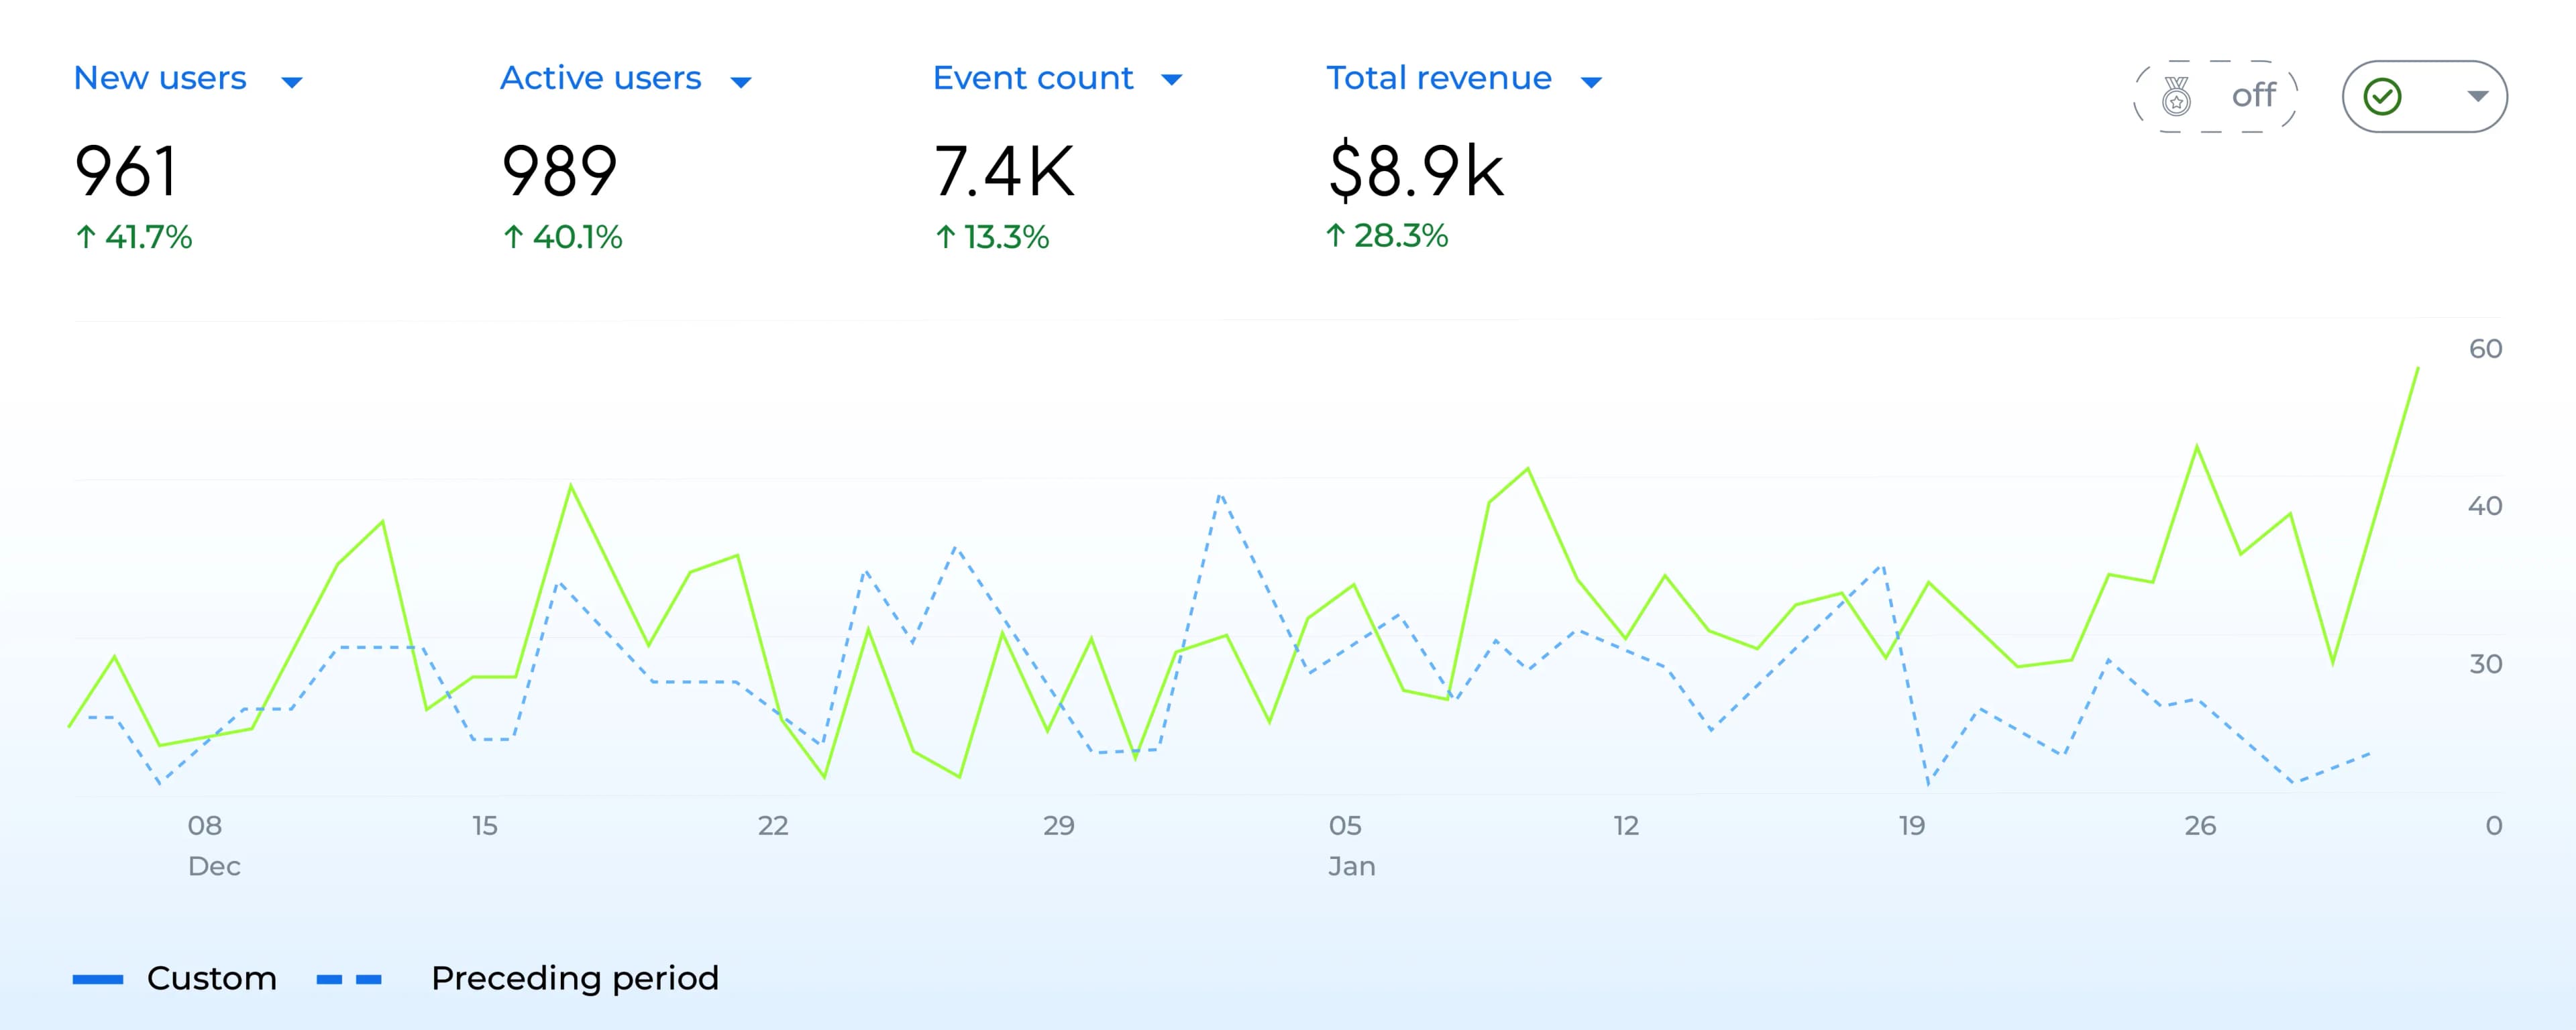Screen dimensions: 2576x1030
Task: Click the $8.9k total revenue value
Action: point(1416,171)
